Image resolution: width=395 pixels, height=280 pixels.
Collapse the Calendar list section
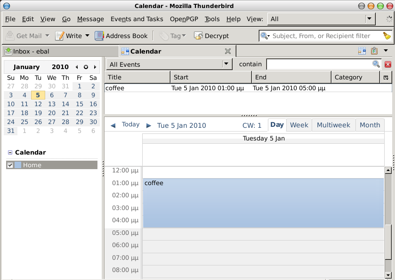(10, 153)
